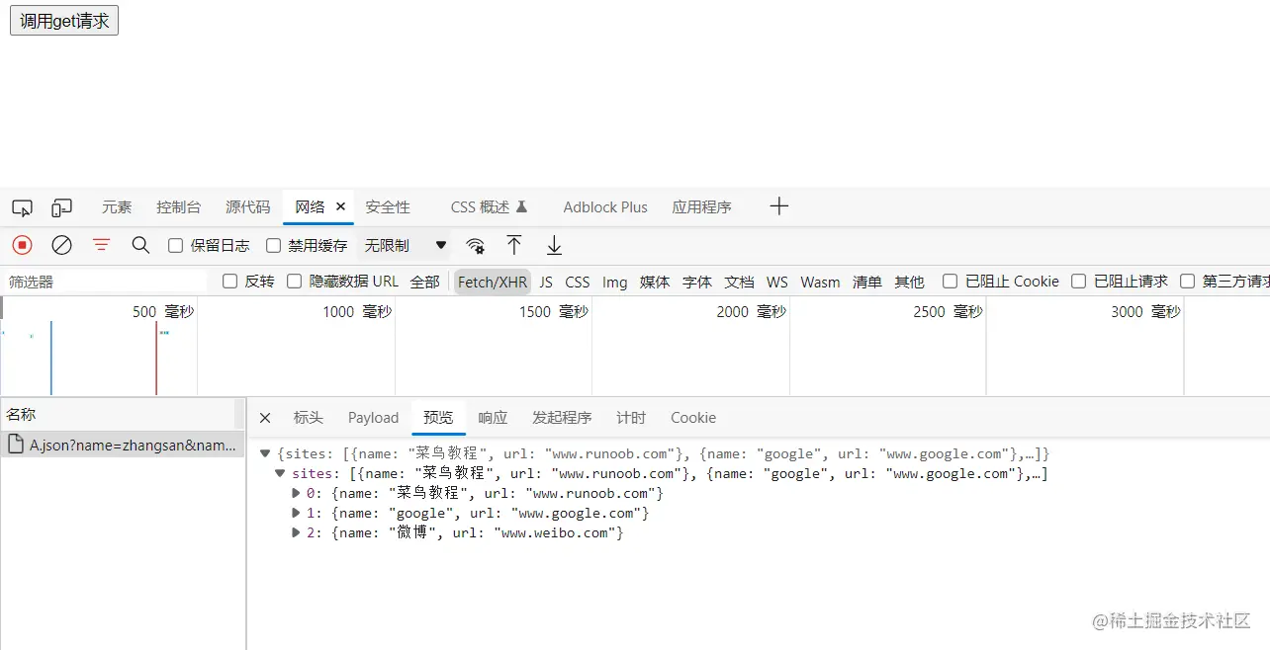Open network search magnifier
The image size is (1270, 650).
point(140,244)
